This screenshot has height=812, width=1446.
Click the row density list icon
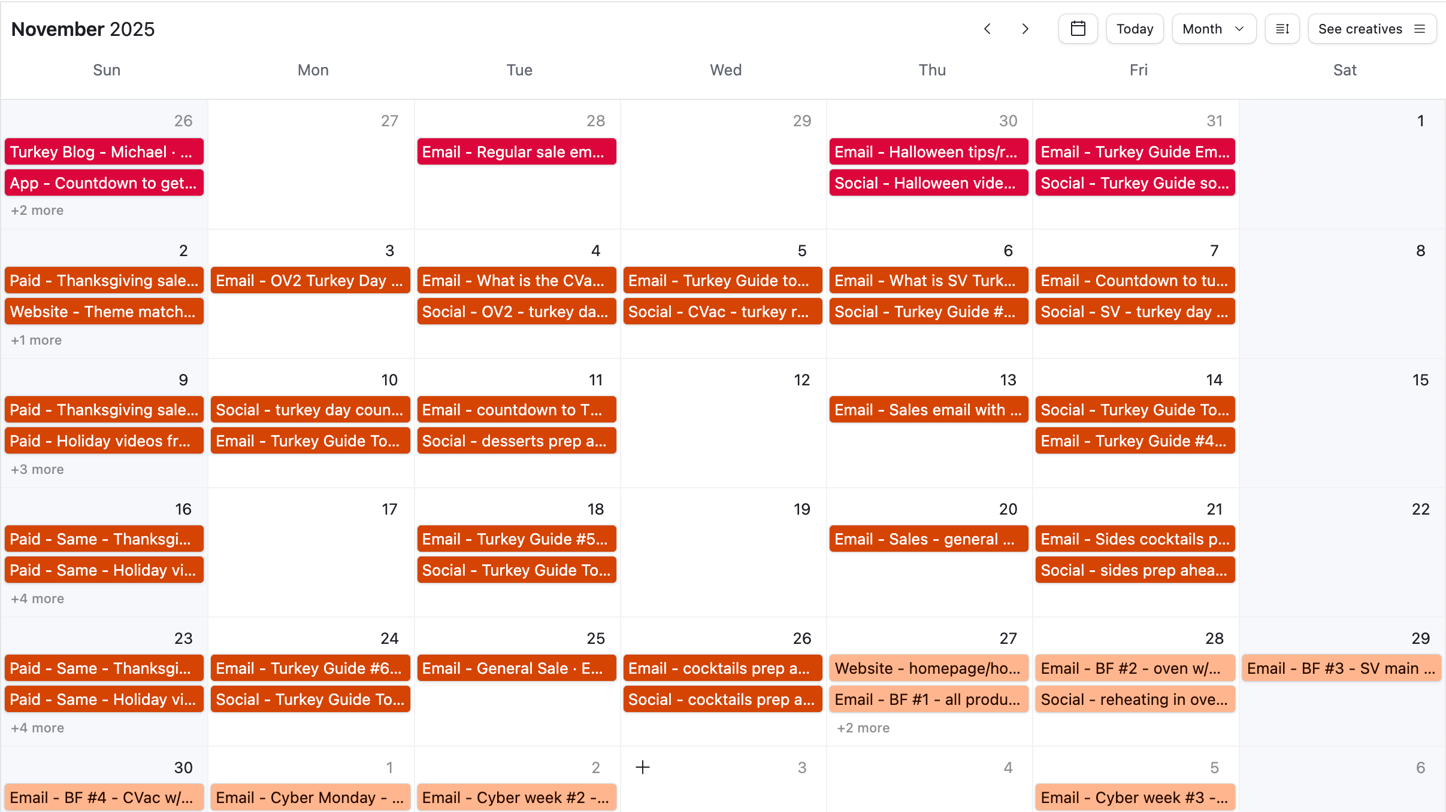pyautogui.click(x=1282, y=29)
